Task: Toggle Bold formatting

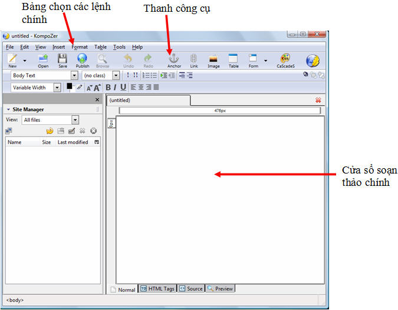Action: pos(108,88)
